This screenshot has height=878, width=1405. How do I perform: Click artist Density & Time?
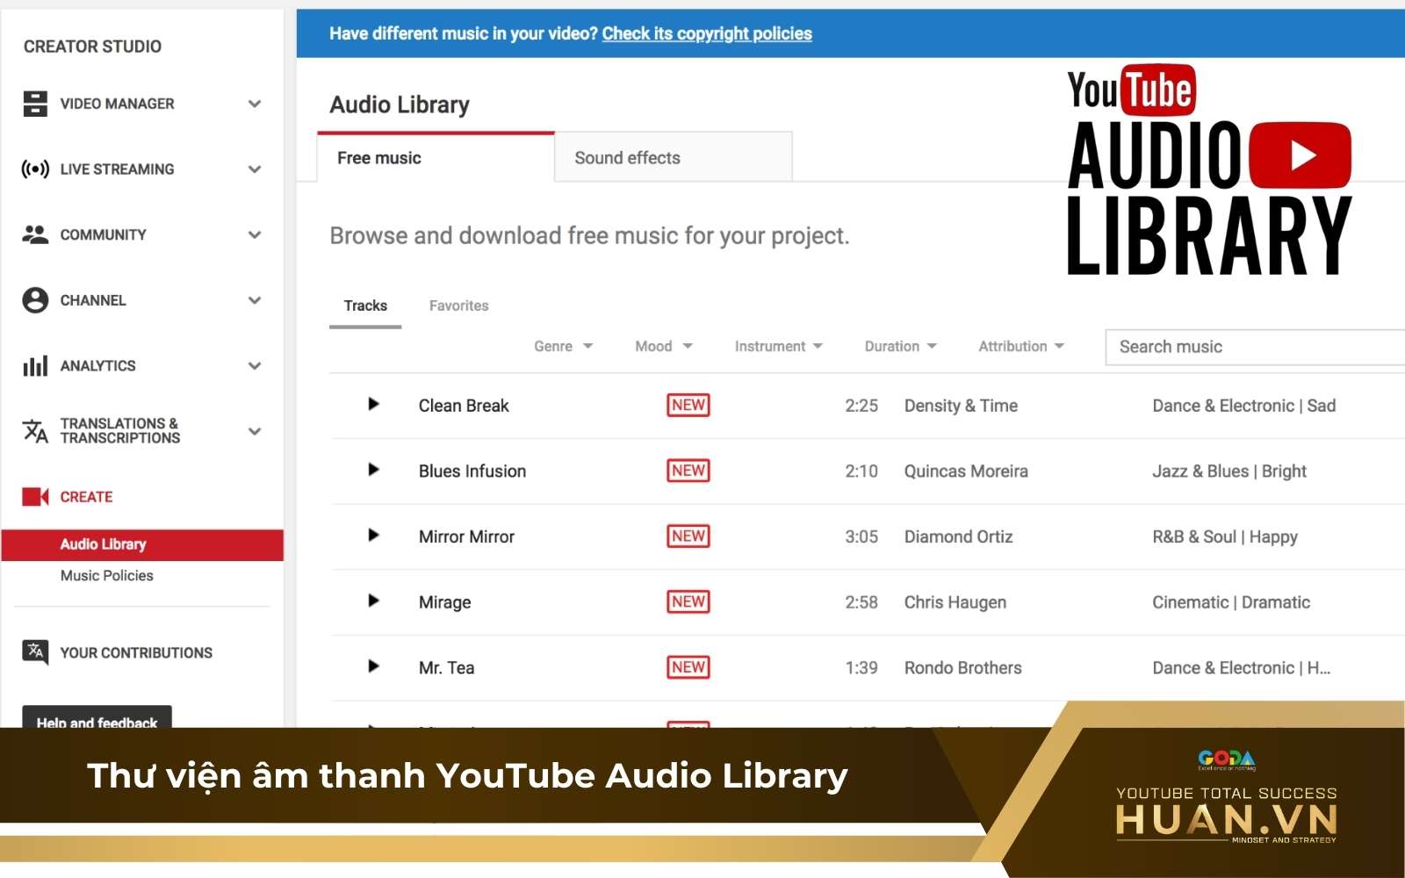click(x=961, y=406)
